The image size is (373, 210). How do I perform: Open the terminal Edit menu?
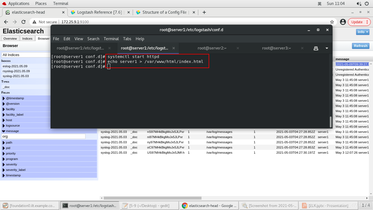click(67, 39)
